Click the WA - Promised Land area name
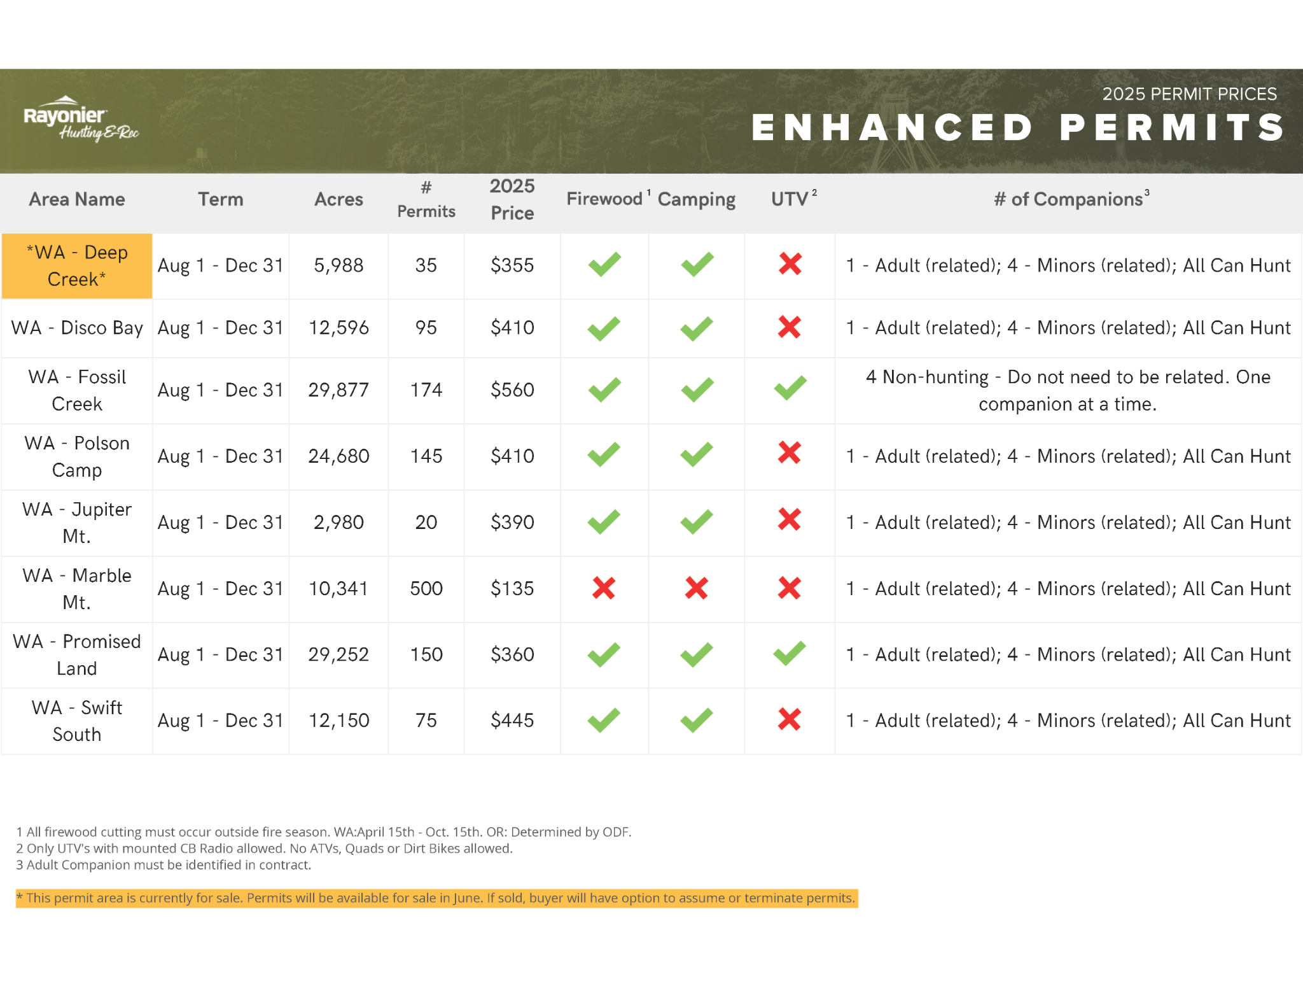This screenshot has width=1303, height=1007. coord(77,654)
